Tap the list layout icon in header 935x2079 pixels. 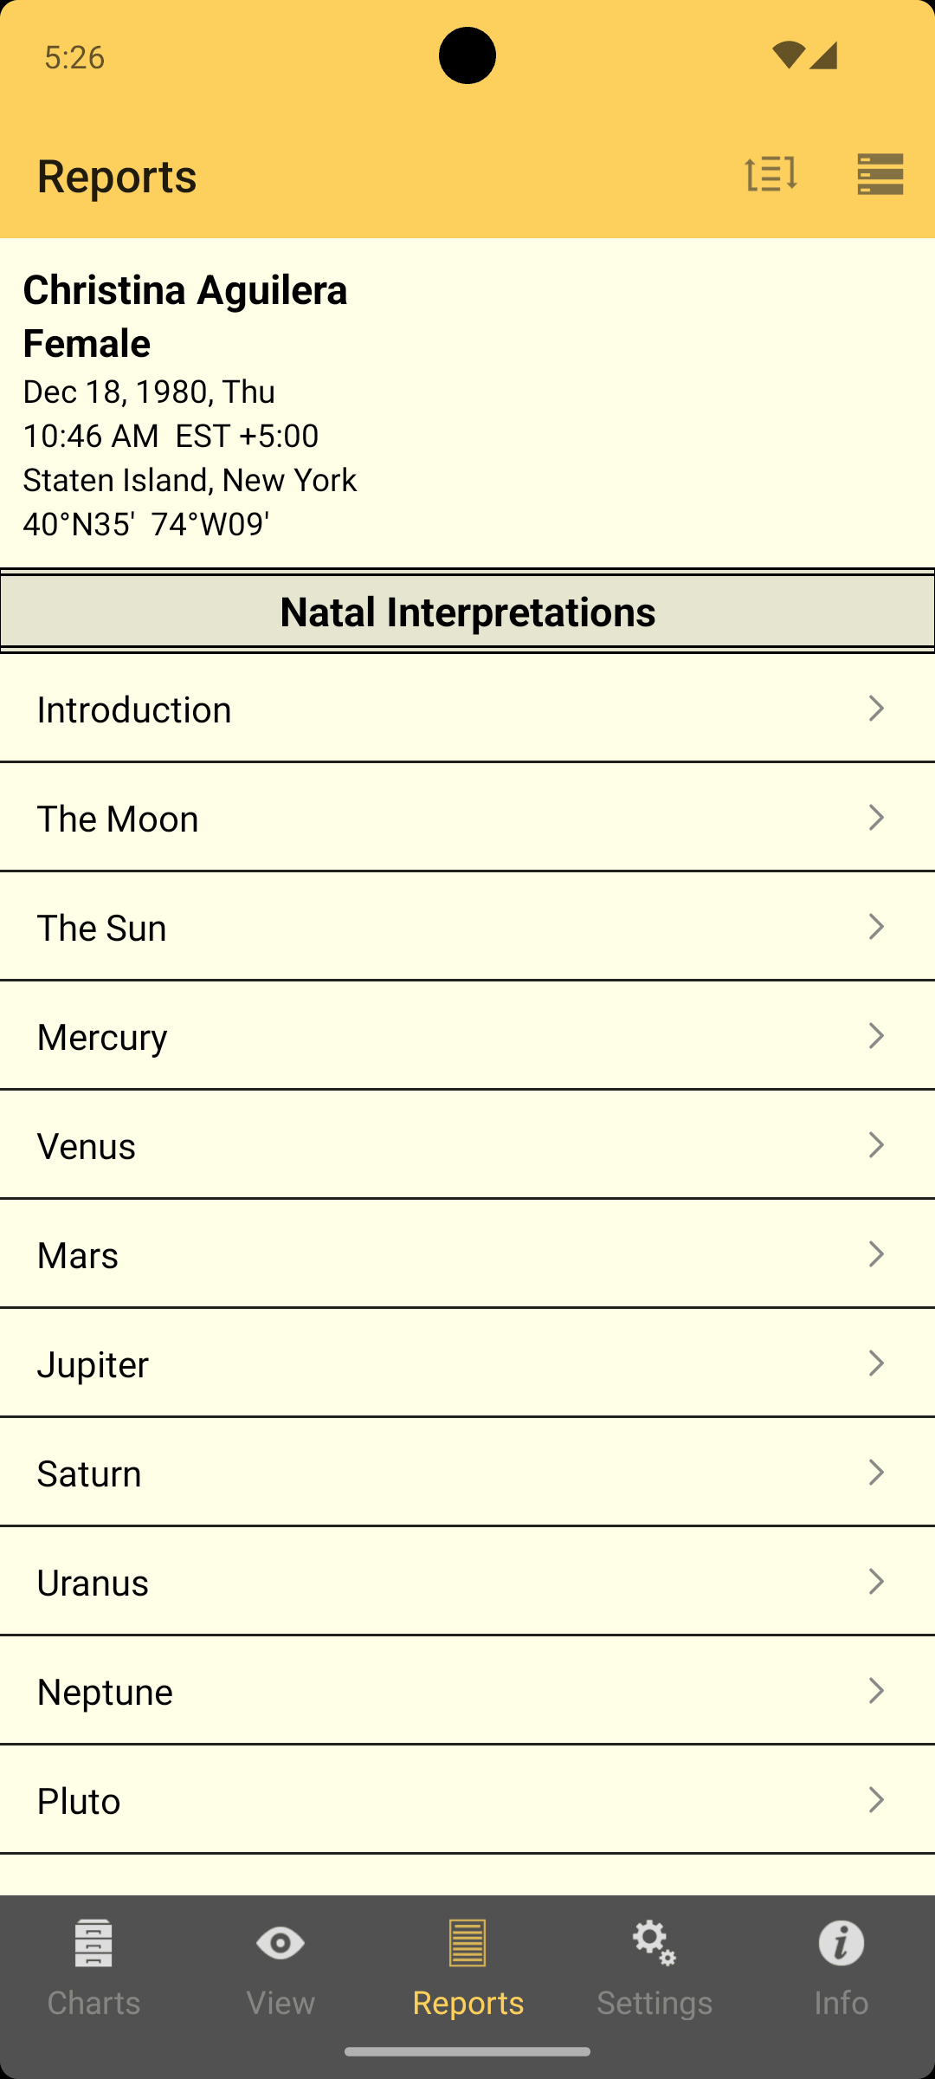pos(880,174)
